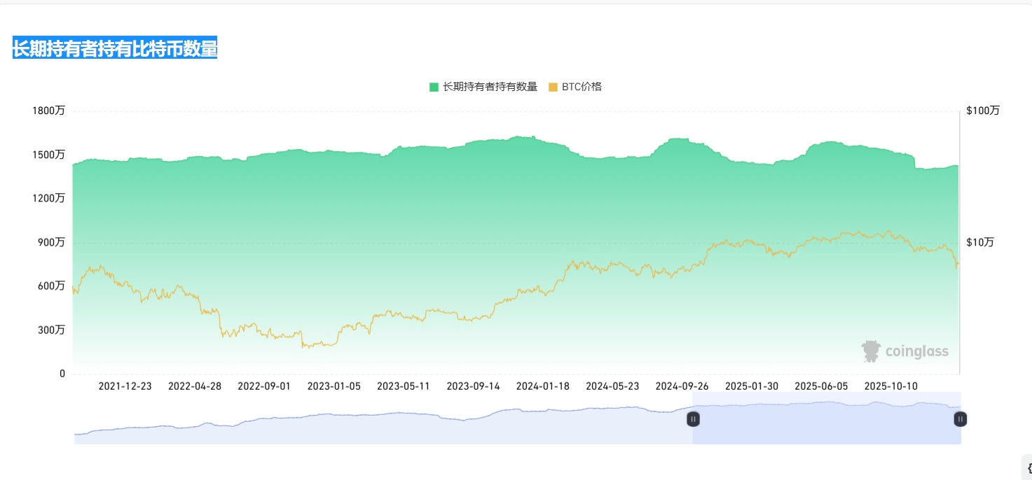Click the 2023-09-14 date axis label
Screen dimensions: 1032x480
473,386
